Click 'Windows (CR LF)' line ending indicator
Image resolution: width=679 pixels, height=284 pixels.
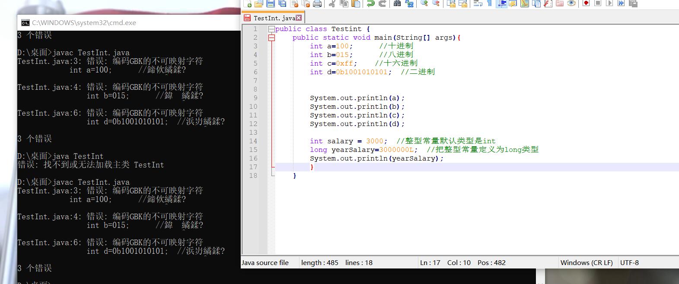point(587,262)
